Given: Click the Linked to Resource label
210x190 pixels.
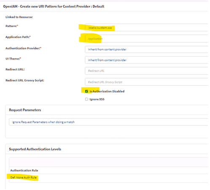Looking at the screenshot, I should click(x=19, y=17).
